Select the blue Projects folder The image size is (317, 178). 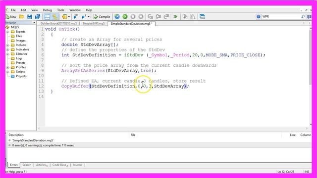tap(19, 76)
